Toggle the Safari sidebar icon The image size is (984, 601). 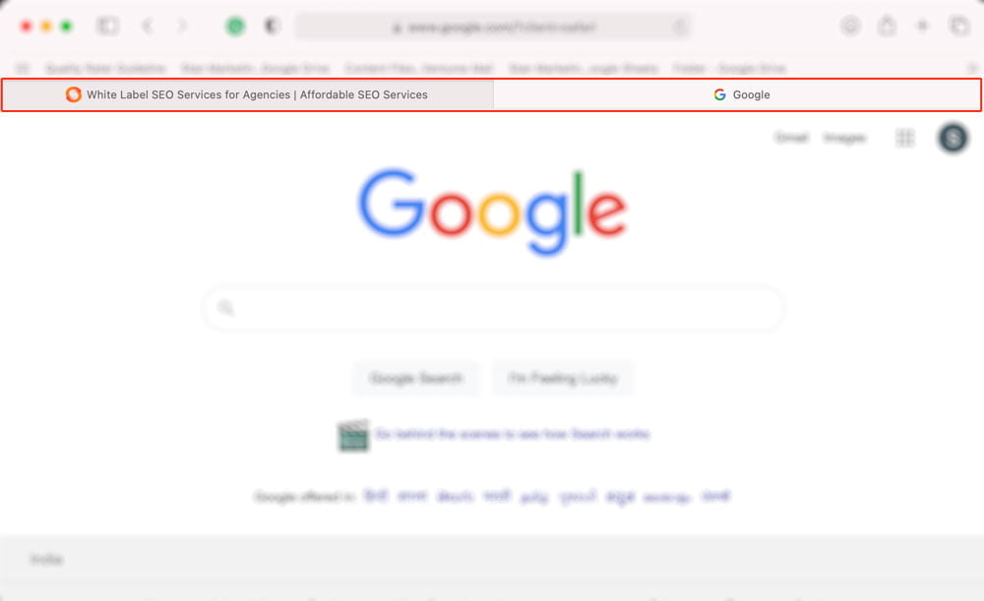click(107, 26)
